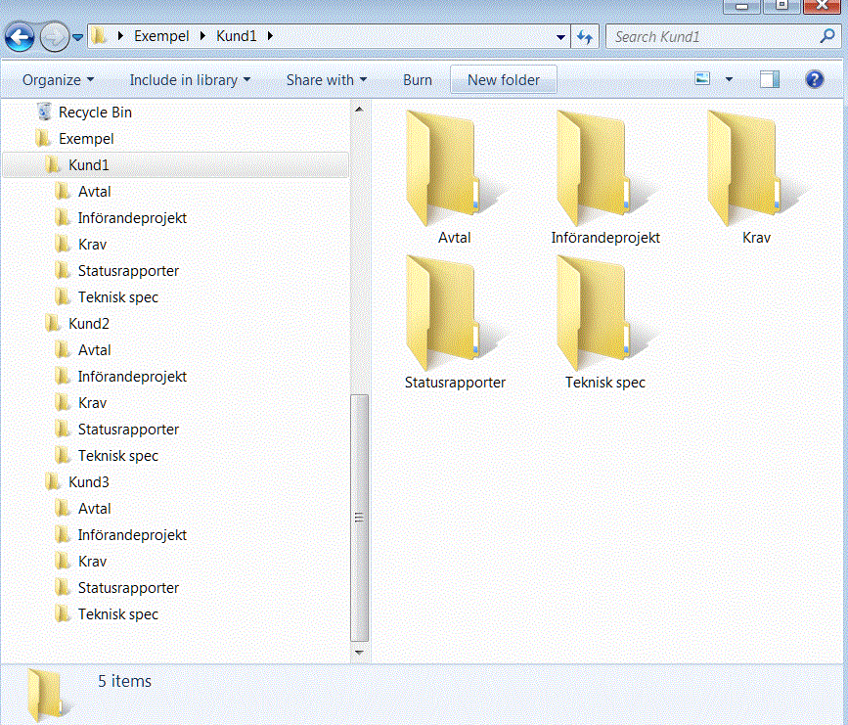Screen dimensions: 848x725
Task: Expand the arrow before Exempel breadcrumb
Action: pyautogui.click(x=120, y=36)
